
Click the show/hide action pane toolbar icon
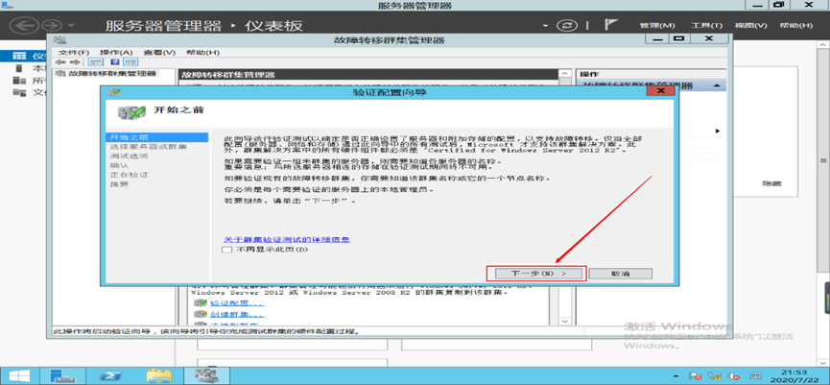pyautogui.click(x=130, y=62)
